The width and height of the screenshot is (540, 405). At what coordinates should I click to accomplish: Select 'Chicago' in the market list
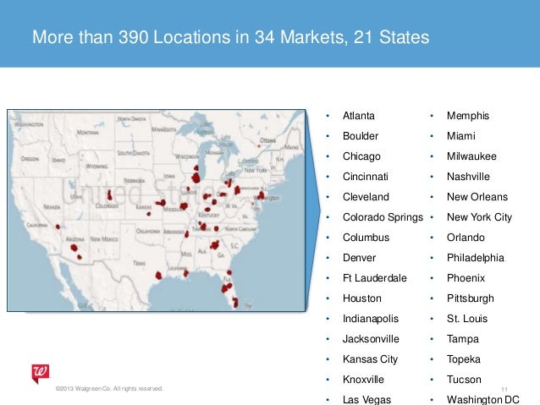tap(361, 156)
